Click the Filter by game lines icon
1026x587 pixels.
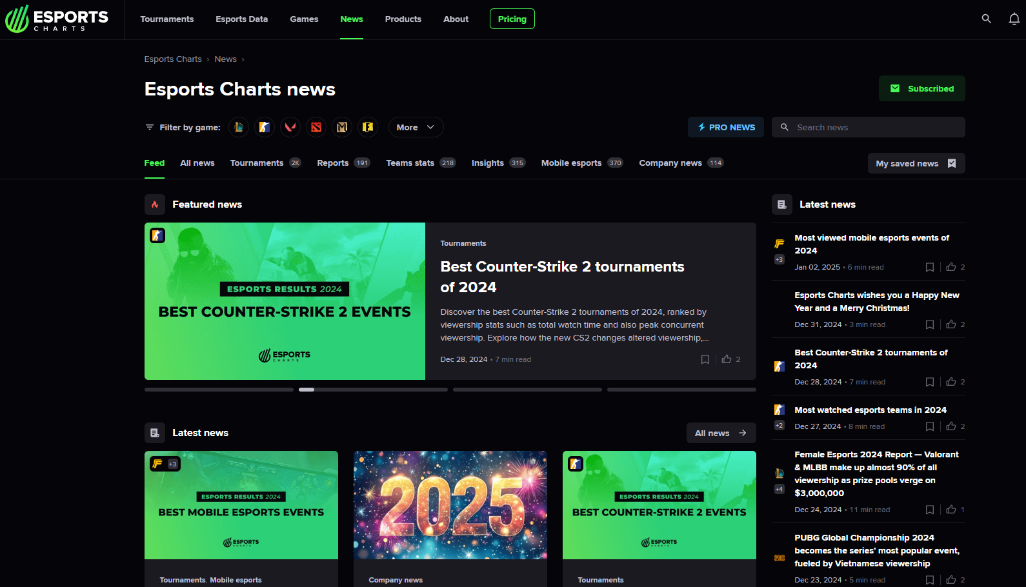150,127
